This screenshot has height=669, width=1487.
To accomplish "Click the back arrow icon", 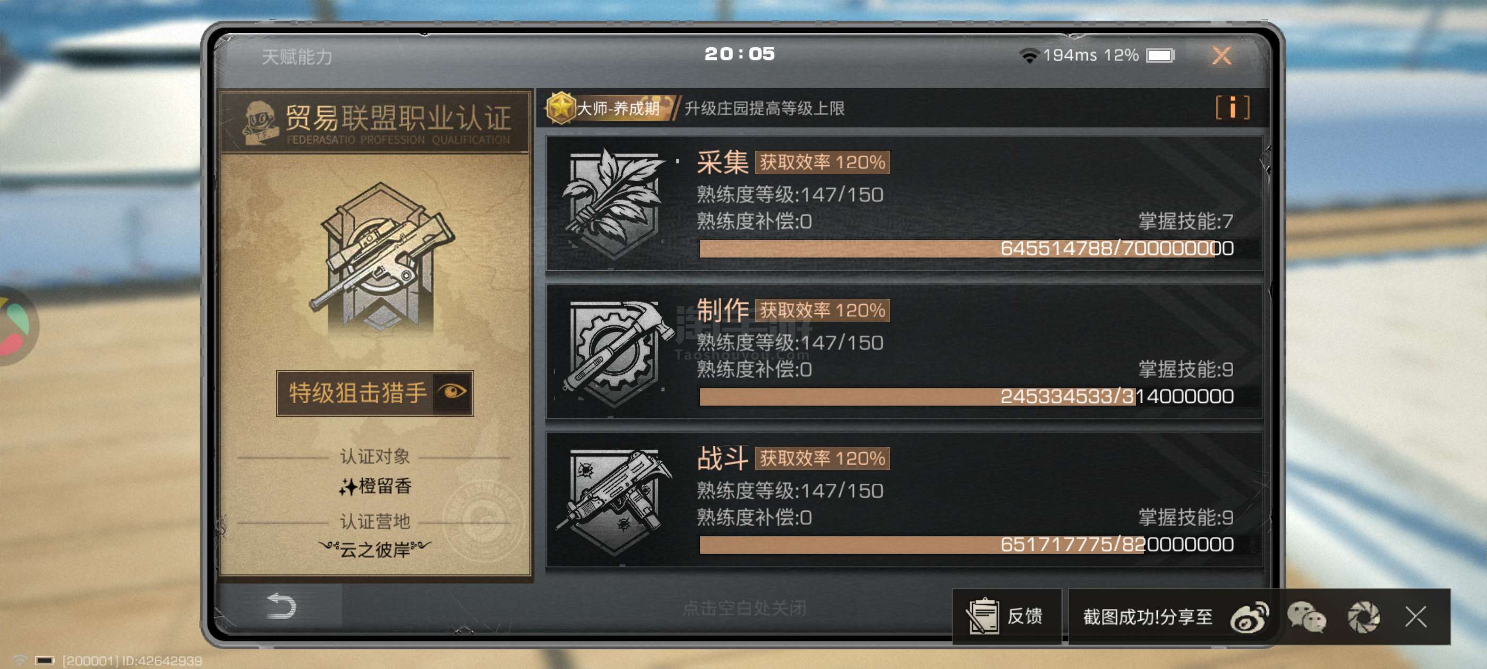I will (281, 606).
